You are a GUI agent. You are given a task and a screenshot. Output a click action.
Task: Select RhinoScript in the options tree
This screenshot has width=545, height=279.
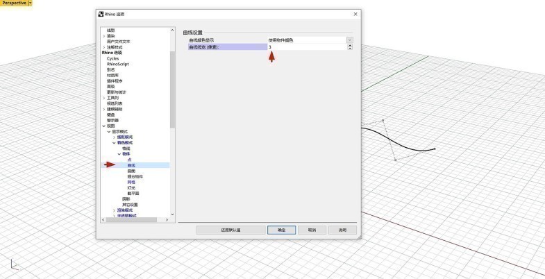click(118, 64)
